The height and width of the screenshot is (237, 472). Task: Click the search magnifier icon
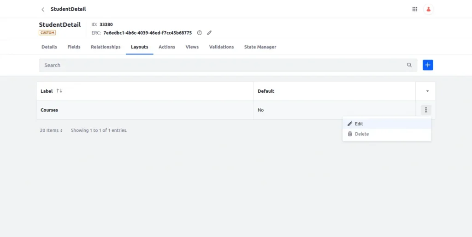[x=409, y=65]
